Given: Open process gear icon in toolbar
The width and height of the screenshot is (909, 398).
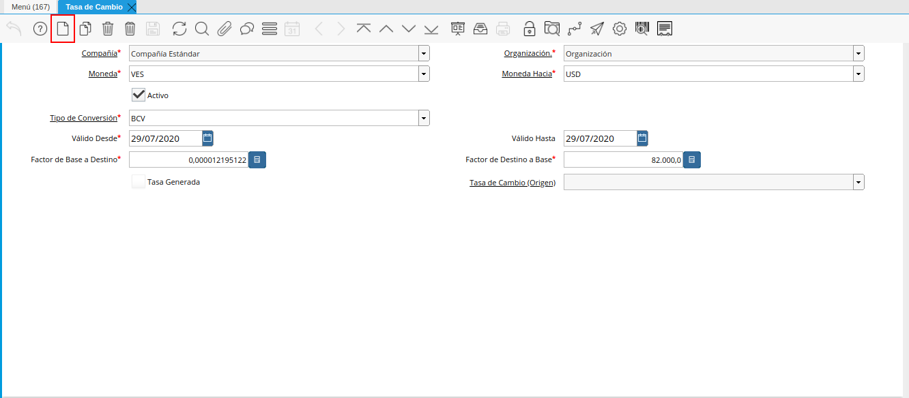Looking at the screenshot, I should tap(620, 29).
